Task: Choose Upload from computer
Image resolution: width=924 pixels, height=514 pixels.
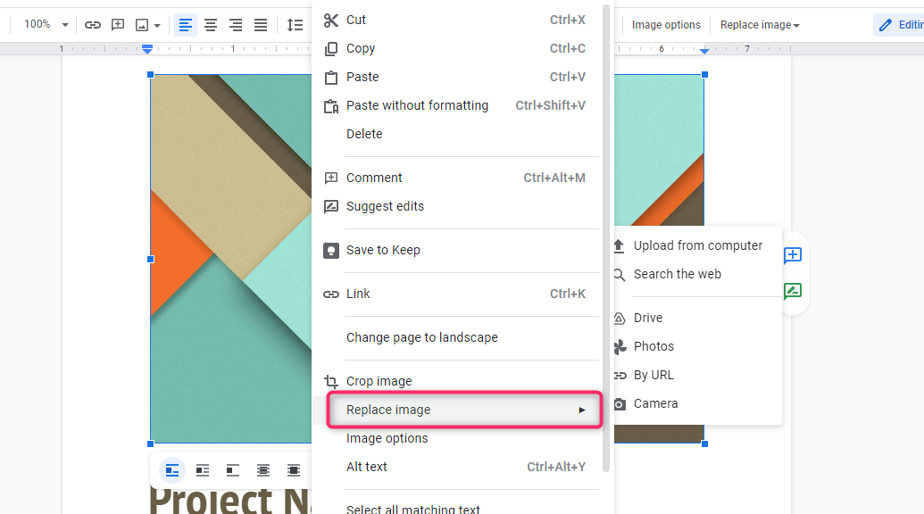Action: 698,245
